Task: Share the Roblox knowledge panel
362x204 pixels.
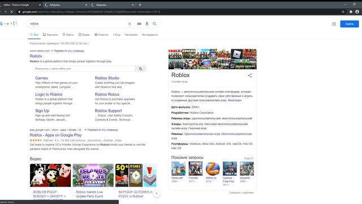Action: (249, 75)
